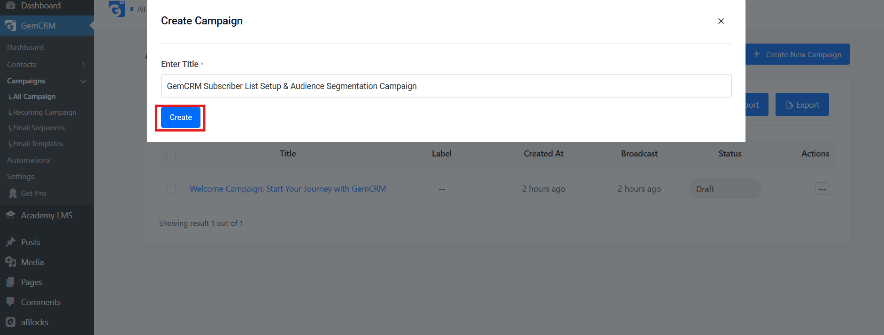Click the blue Create button
This screenshot has width=884, height=335.
(181, 117)
